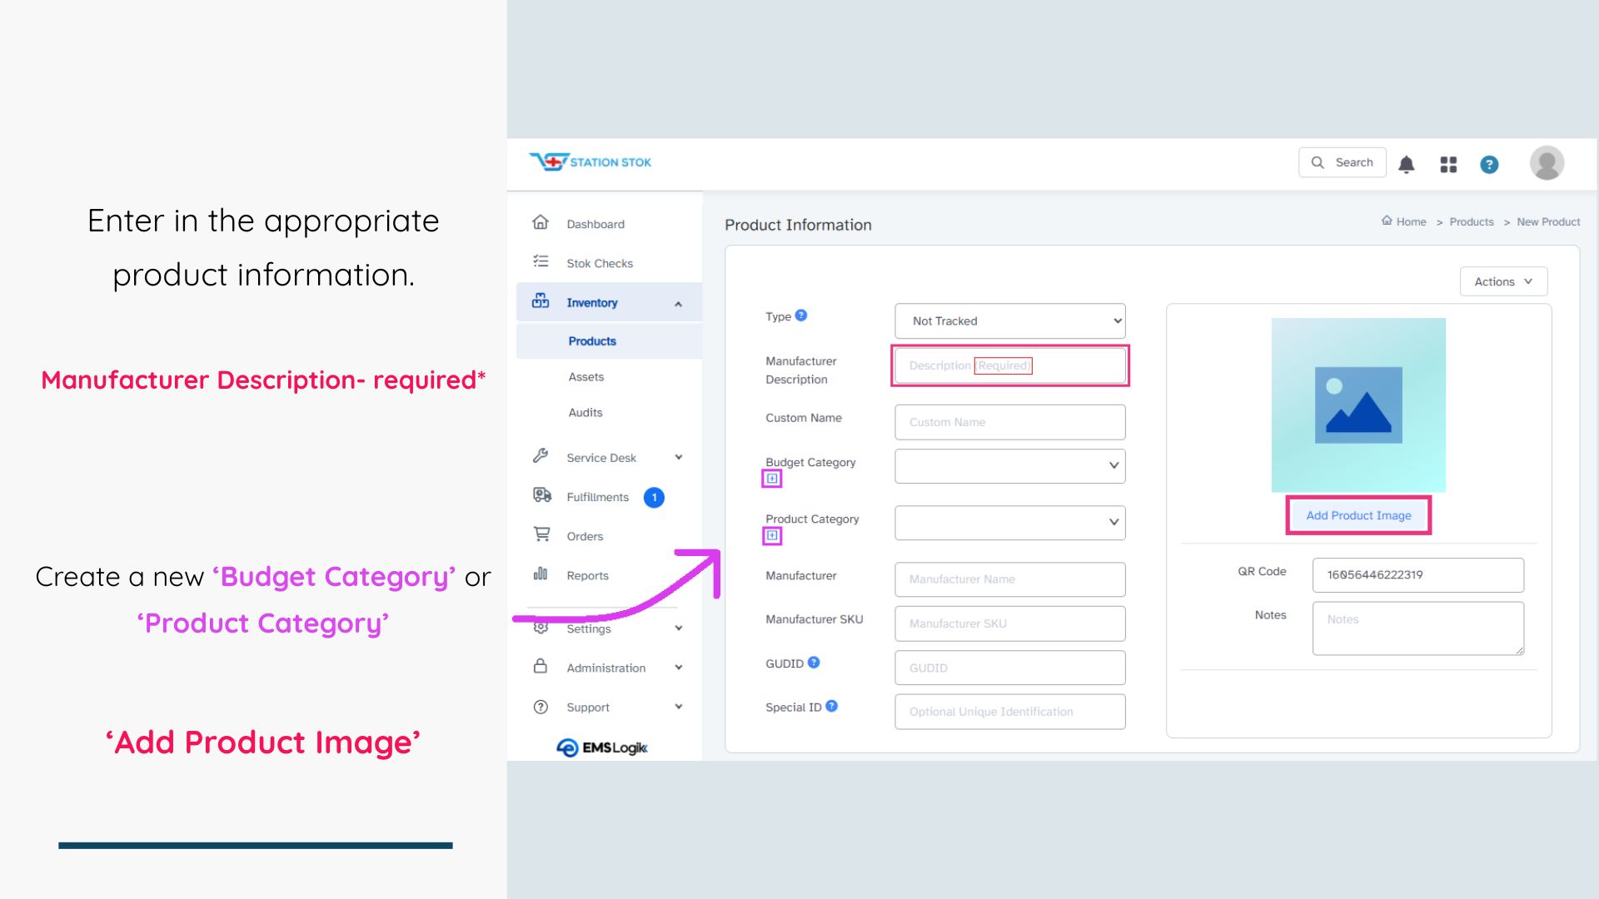This screenshot has height=899, width=1599.
Task: Click the blue help question icon in header
Action: tap(1489, 164)
